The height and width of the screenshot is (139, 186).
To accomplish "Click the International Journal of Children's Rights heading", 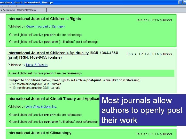I will pos(44,19).
